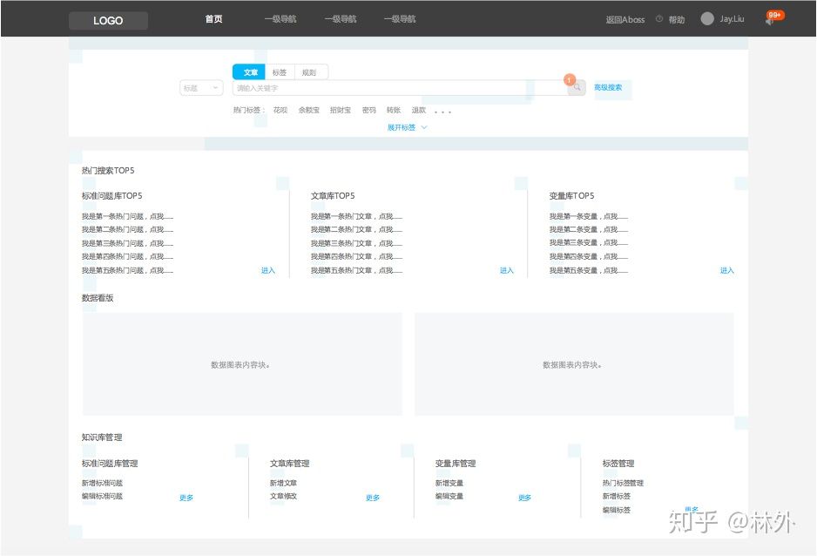Open 我是第四条变量 entry
Image resolution: width=817 pixels, height=556 pixels.
[588, 256]
